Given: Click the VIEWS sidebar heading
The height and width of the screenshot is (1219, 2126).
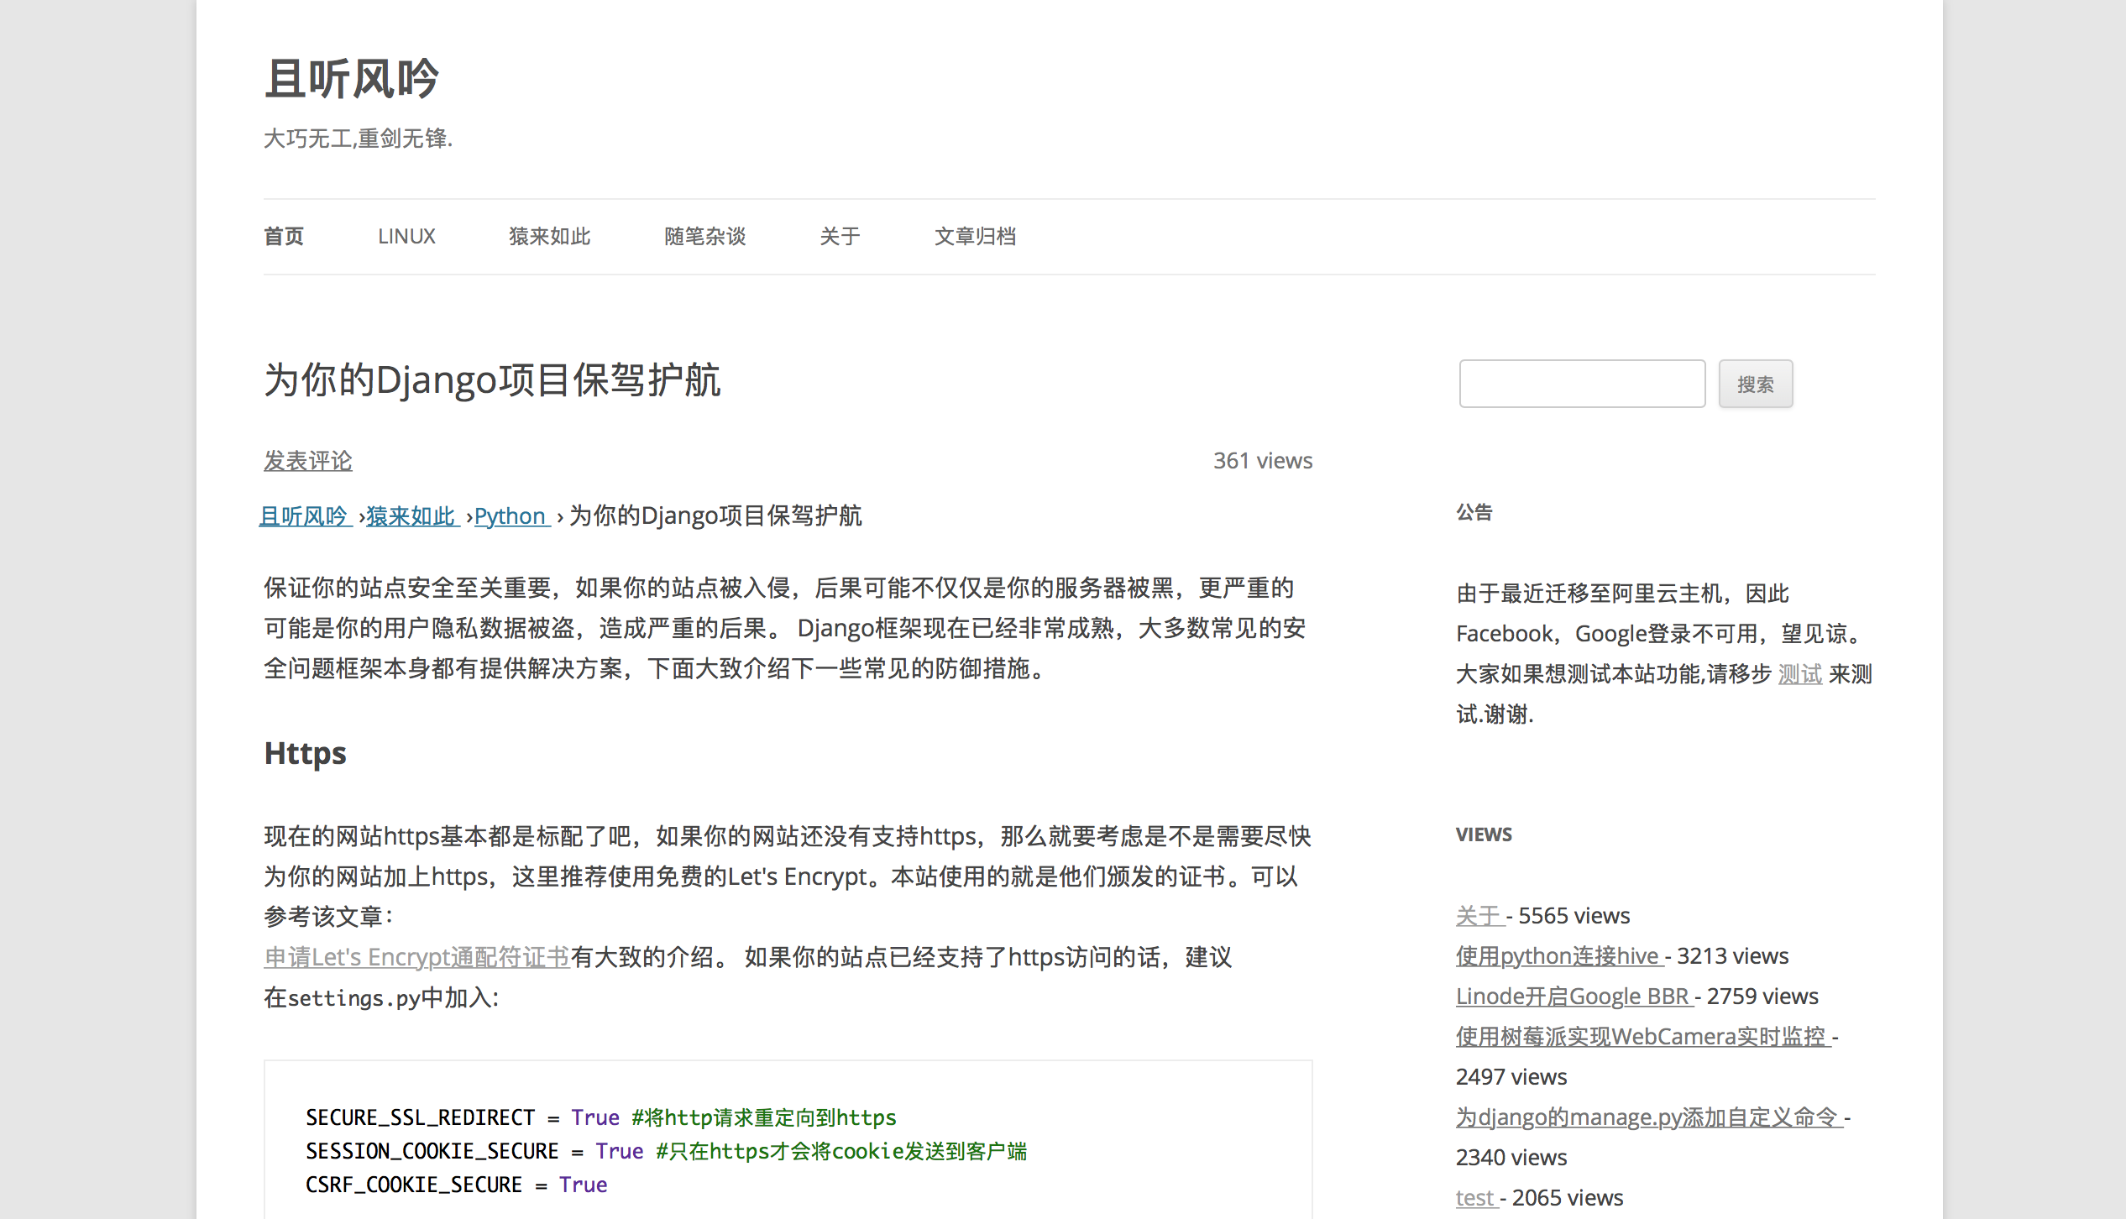Looking at the screenshot, I should click(1484, 834).
